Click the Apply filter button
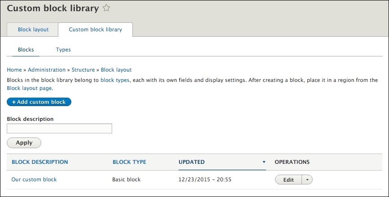 [x=24, y=143]
